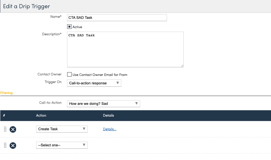271x160 pixels.
Task: Click inside the Description text area
Action: tap(125, 49)
